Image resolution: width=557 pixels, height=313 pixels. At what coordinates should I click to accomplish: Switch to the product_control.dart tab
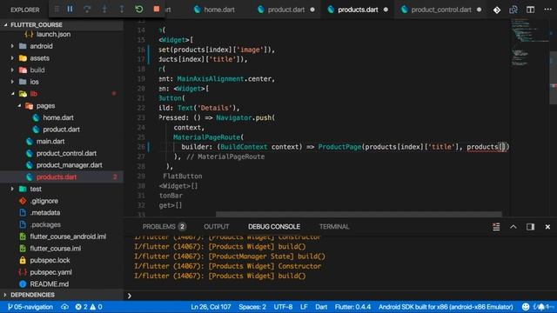[x=441, y=10]
